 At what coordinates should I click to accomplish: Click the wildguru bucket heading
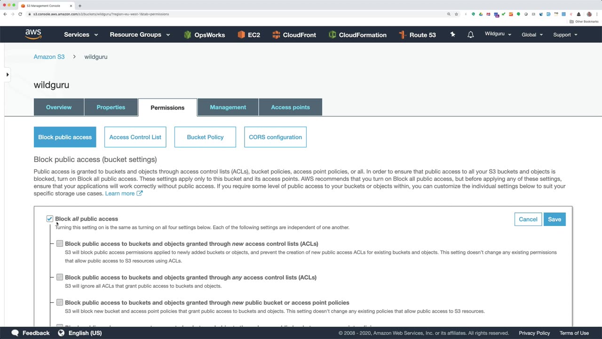pyautogui.click(x=52, y=85)
